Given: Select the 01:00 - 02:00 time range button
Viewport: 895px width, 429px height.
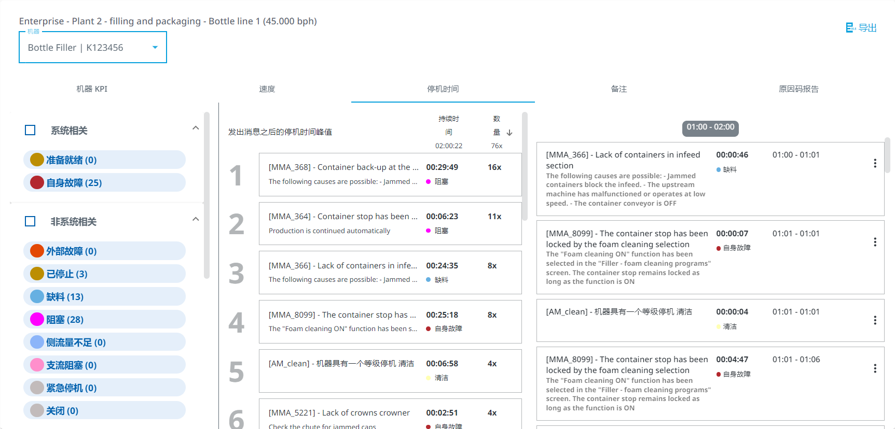Looking at the screenshot, I should 710,127.
